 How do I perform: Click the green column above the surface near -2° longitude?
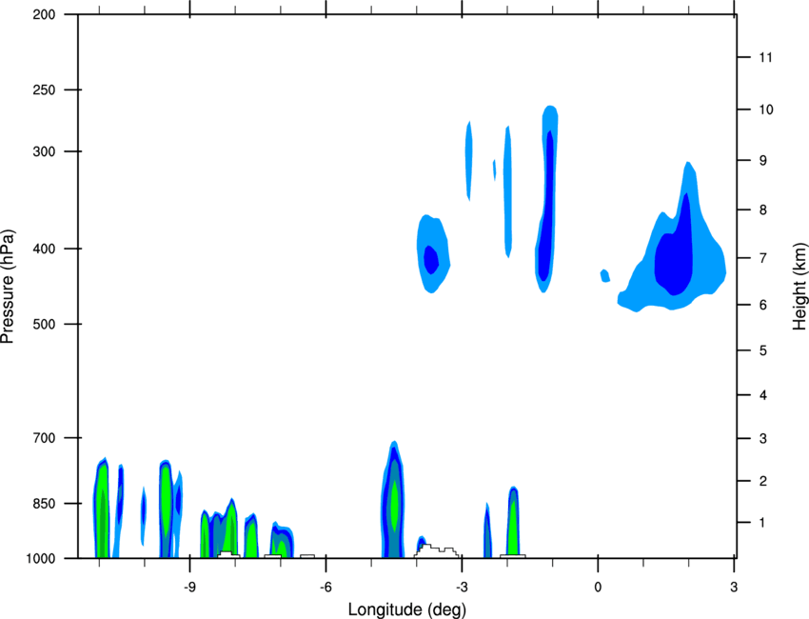pyautogui.click(x=513, y=522)
